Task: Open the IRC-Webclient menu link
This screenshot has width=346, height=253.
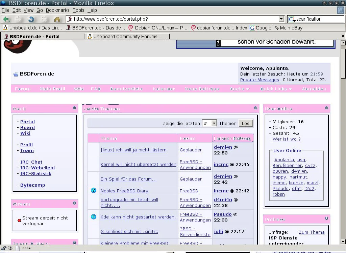Action: 38,168
